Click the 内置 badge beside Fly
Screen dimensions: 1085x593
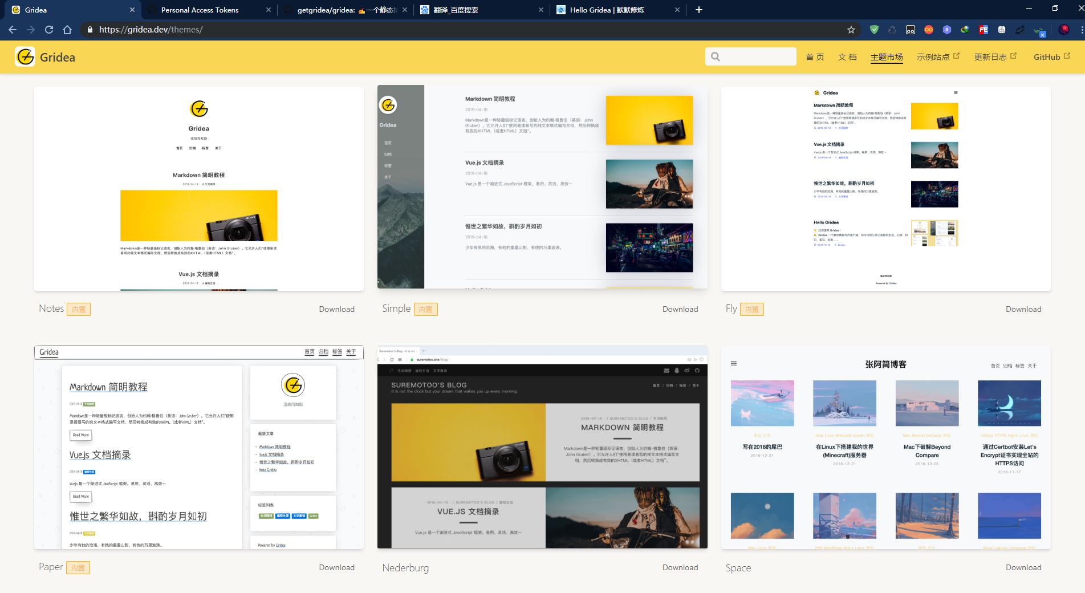coord(751,309)
